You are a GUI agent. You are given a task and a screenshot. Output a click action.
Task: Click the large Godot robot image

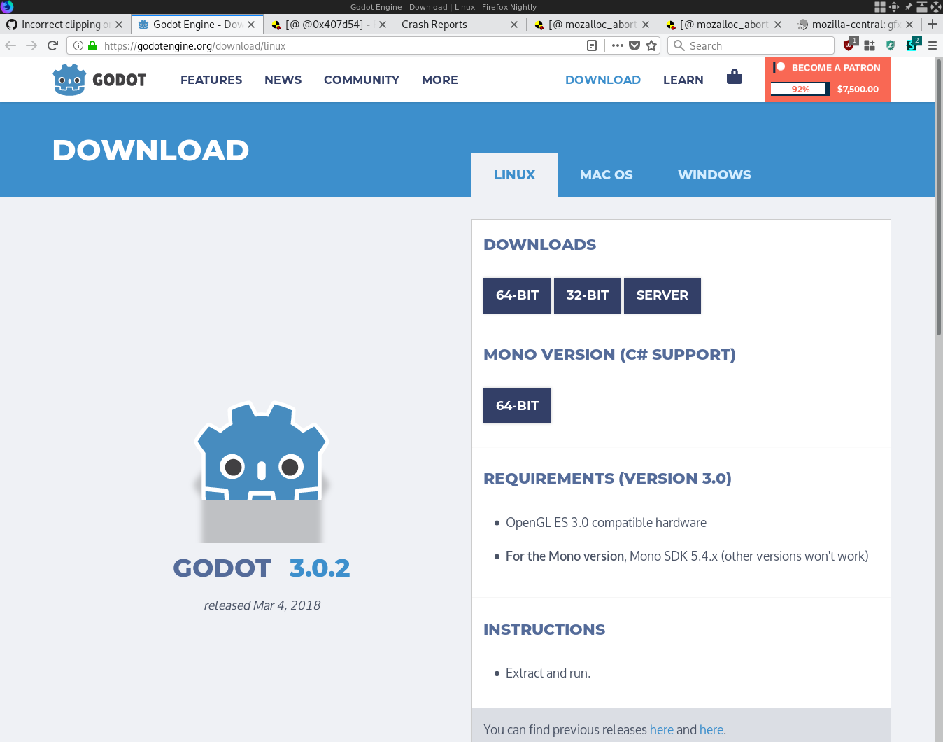pyautogui.click(x=262, y=471)
